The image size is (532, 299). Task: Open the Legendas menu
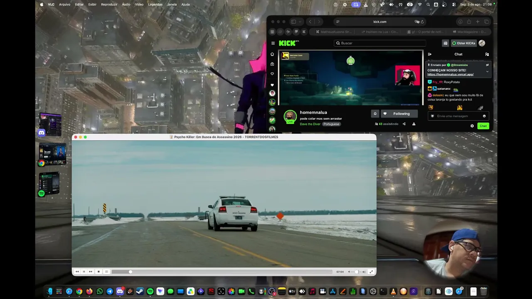155,5
